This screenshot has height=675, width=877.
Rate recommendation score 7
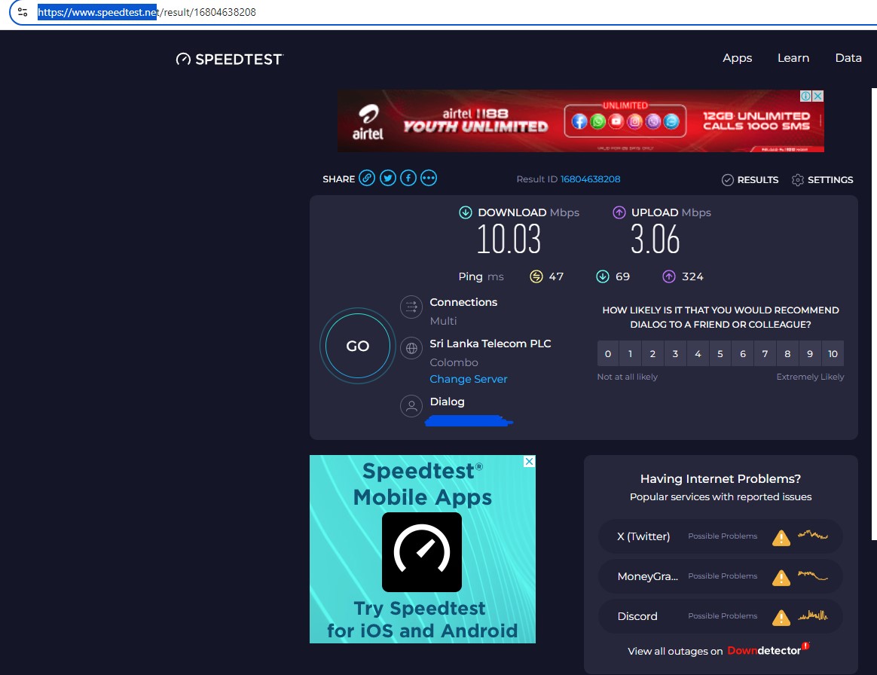click(765, 353)
